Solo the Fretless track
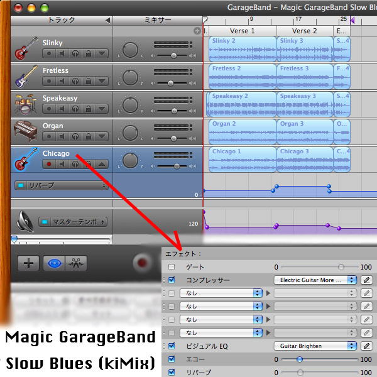This screenshot has height=377, width=377. [x=75, y=81]
